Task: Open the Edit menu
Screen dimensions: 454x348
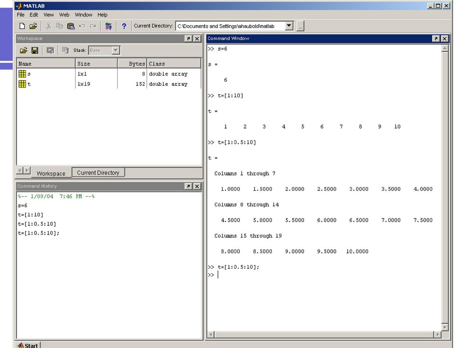Action: (34, 15)
